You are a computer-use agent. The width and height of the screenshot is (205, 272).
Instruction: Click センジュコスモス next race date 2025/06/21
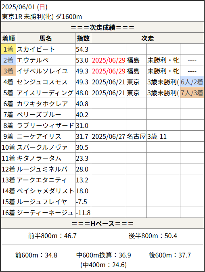(x=109, y=82)
